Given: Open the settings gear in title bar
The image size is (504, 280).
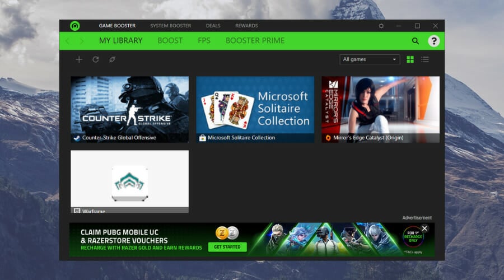Looking at the screenshot, I should click(381, 26).
